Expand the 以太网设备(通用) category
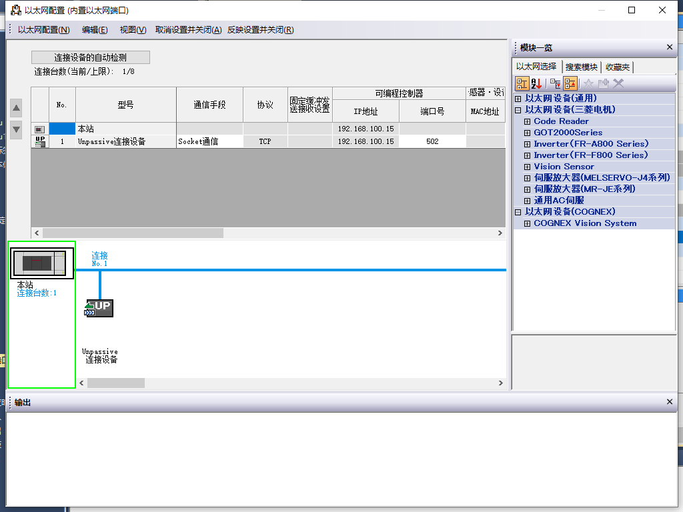The image size is (683, 512). [x=518, y=99]
